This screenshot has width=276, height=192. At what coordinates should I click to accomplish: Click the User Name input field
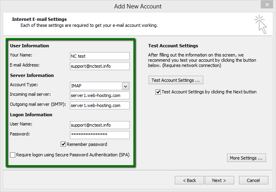point(100,125)
